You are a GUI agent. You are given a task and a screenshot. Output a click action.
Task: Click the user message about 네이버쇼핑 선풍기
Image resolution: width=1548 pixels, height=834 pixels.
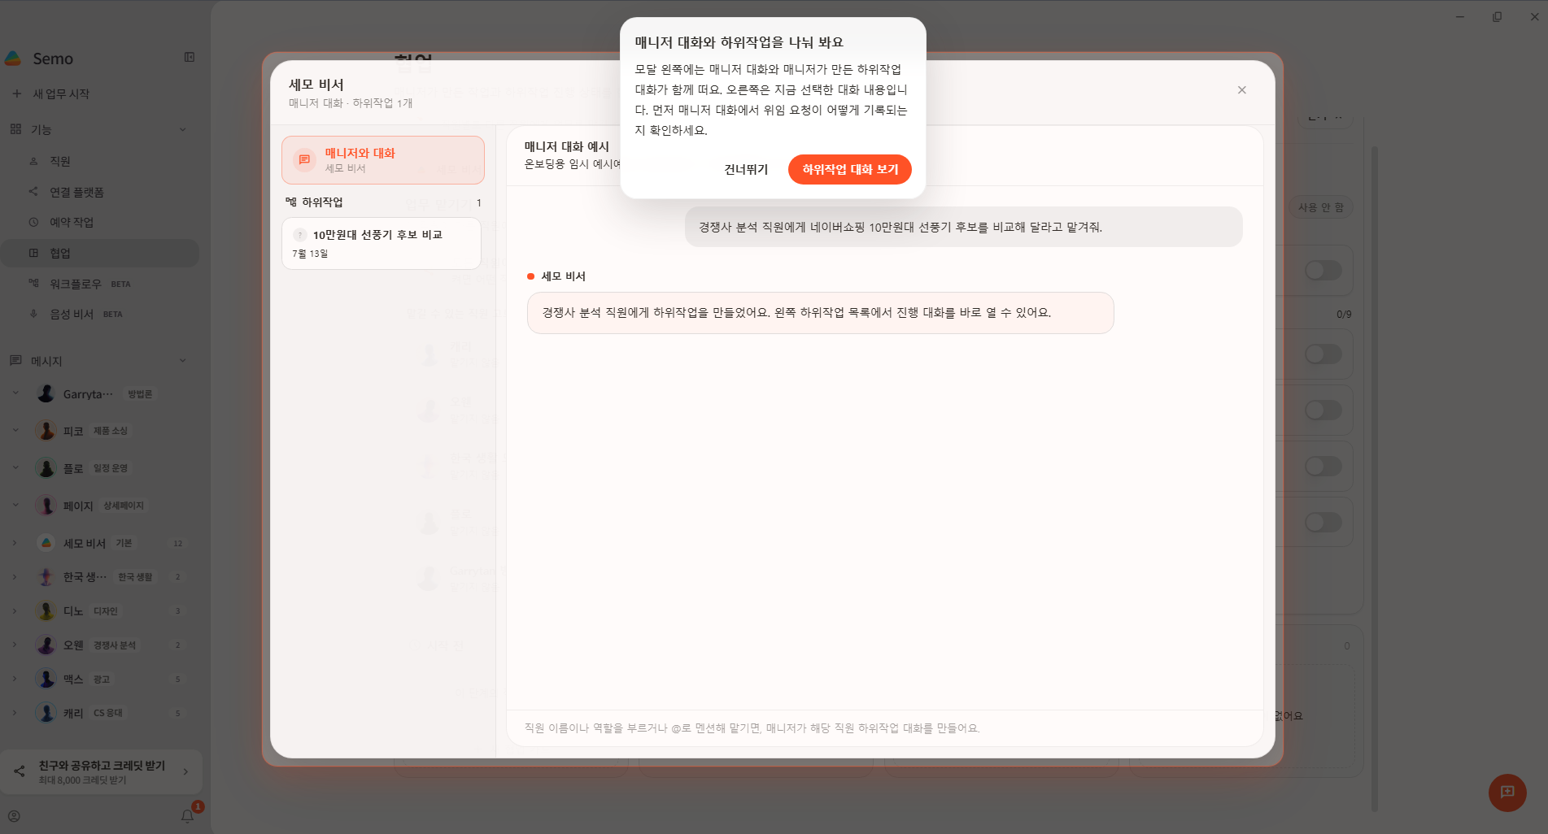pos(963,227)
